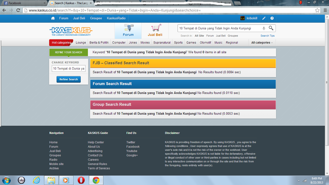Bookmark page with the star icon
The height and width of the screenshot is (185, 329).
pyautogui.click(x=317, y=10)
